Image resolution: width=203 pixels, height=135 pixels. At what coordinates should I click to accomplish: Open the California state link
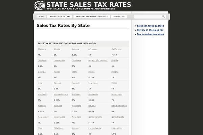point(116,49)
